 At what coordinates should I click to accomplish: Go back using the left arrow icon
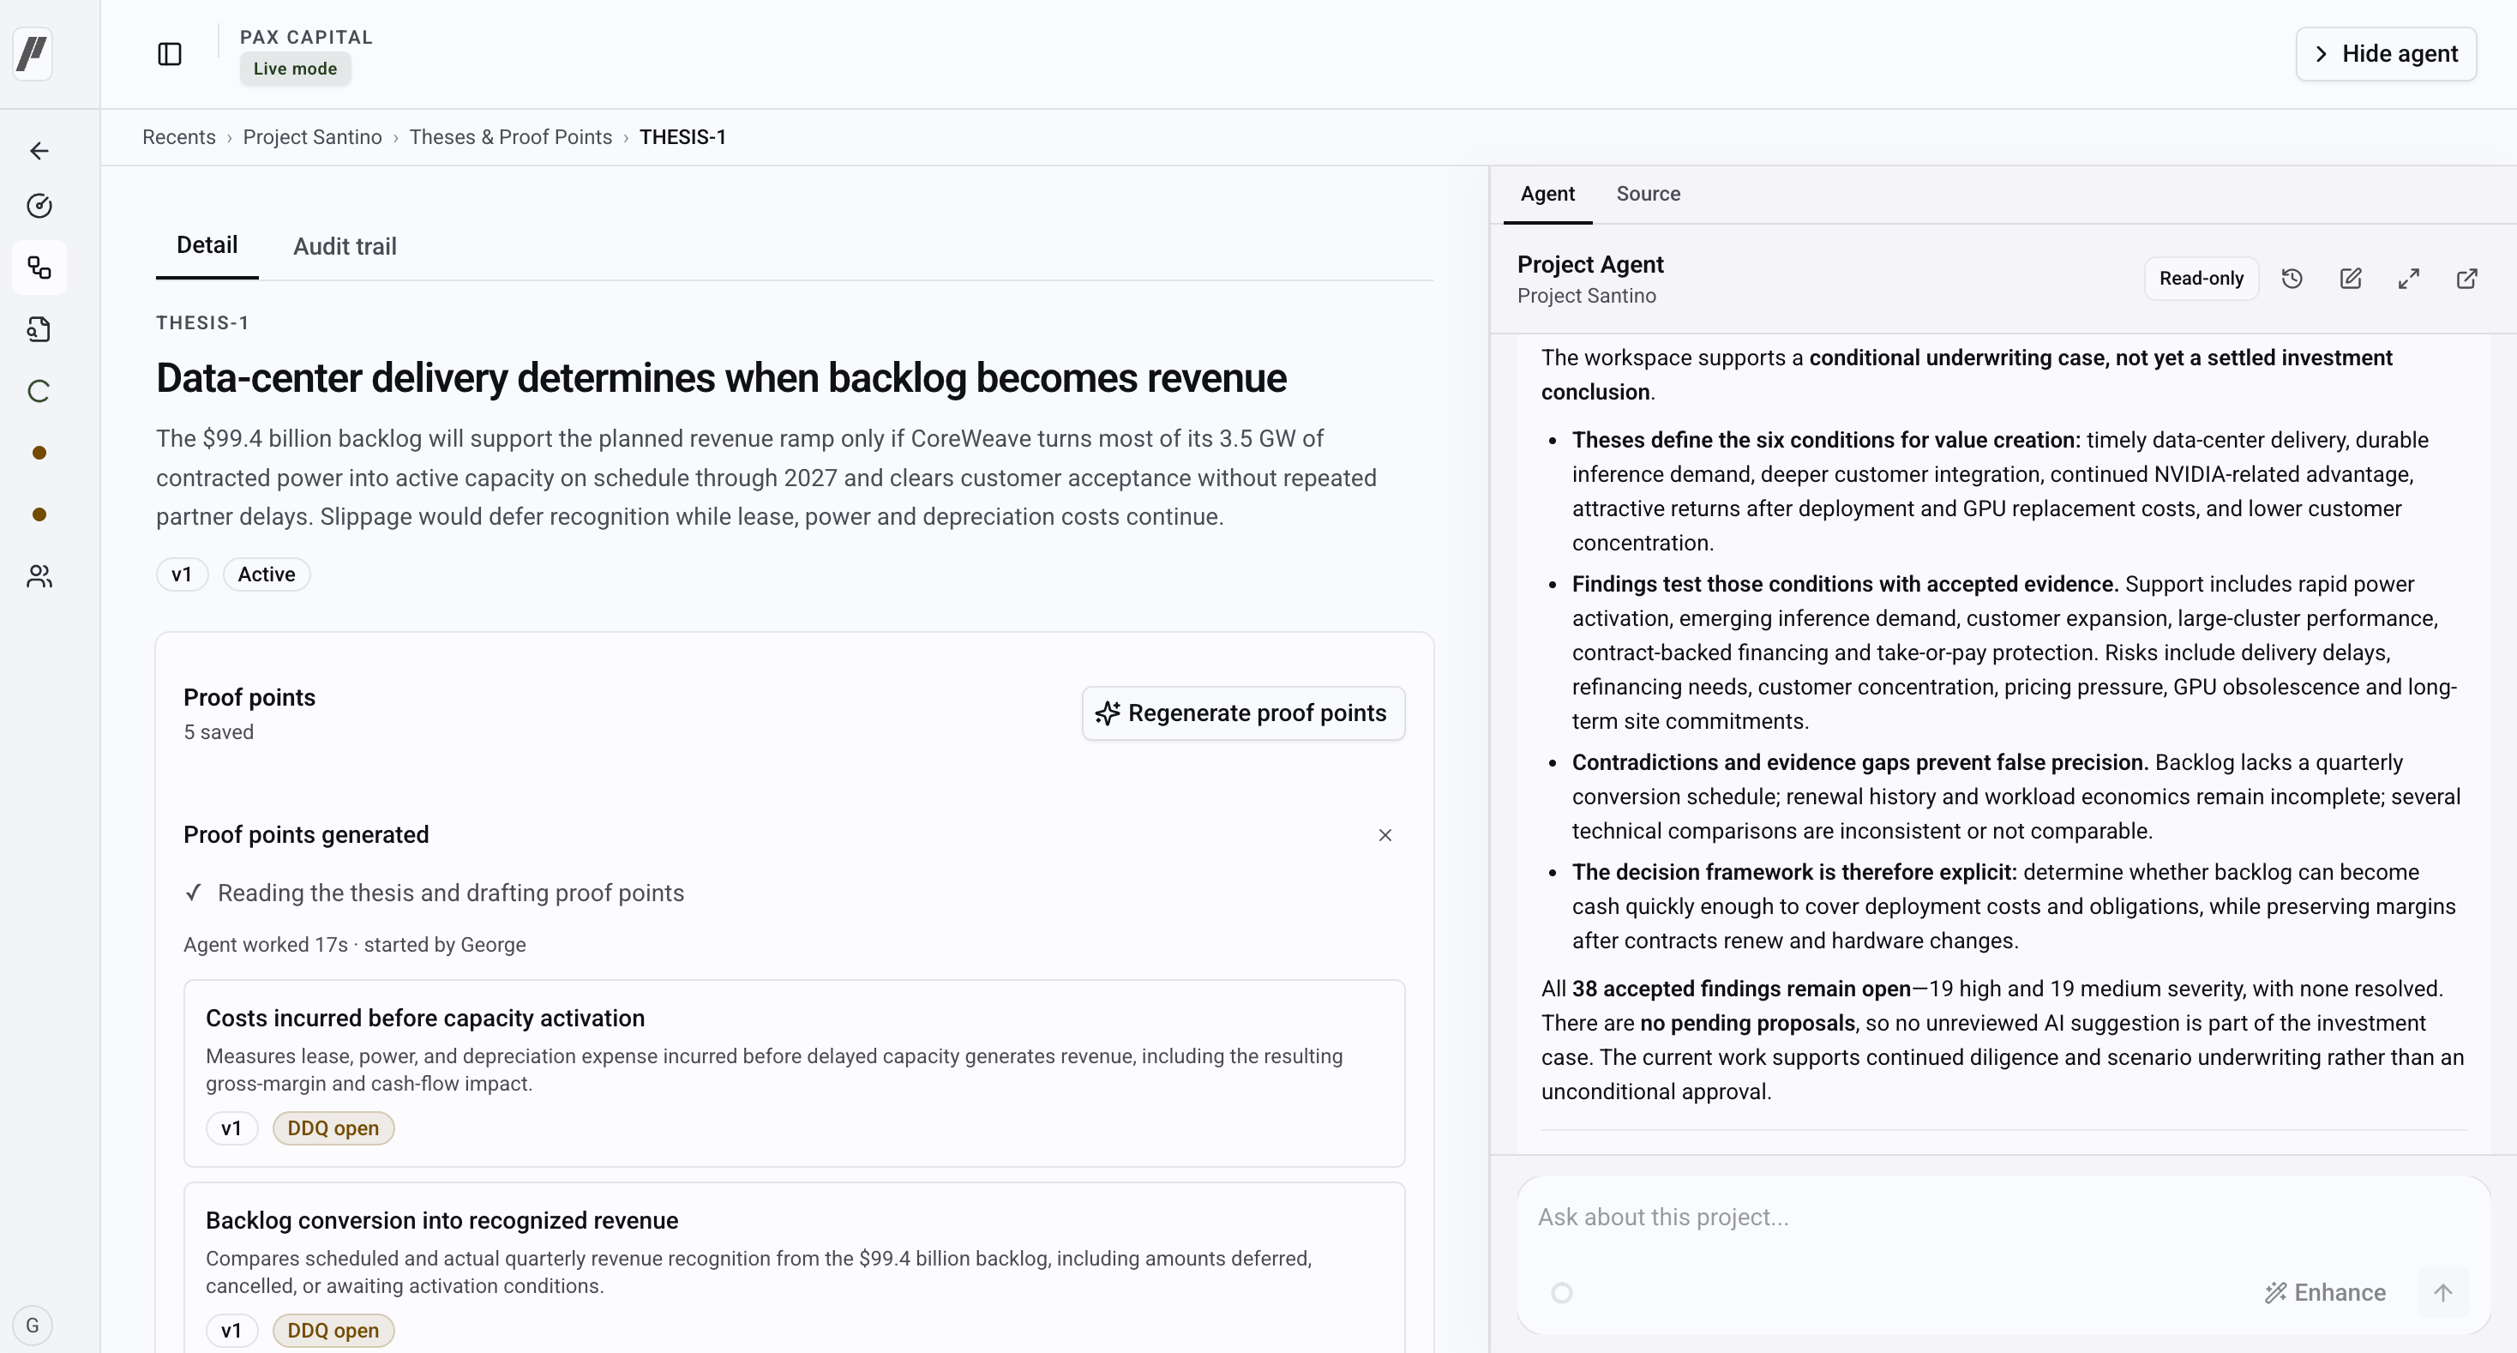pyautogui.click(x=39, y=150)
